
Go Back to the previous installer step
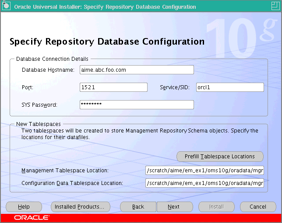click(x=138, y=207)
